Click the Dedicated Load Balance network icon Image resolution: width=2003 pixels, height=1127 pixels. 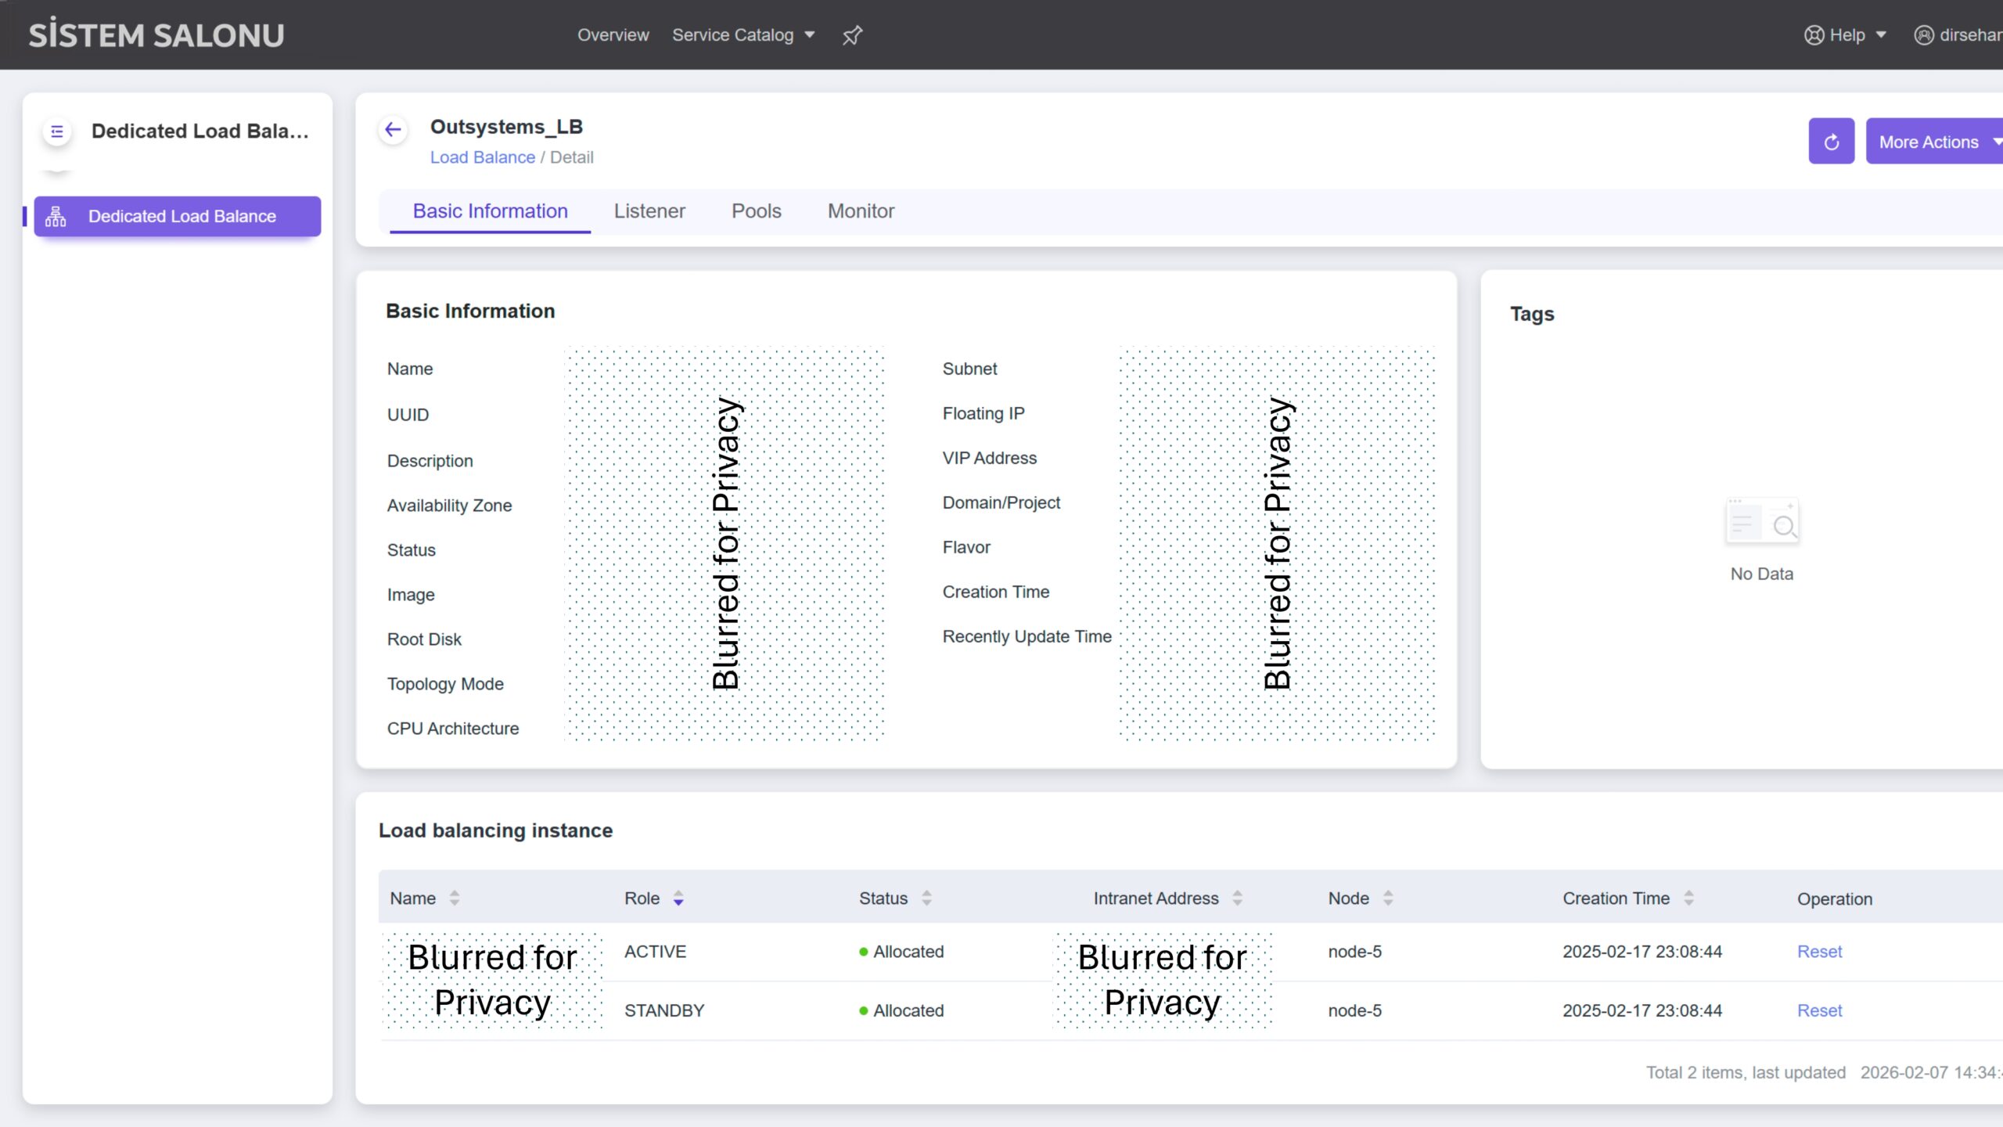point(56,216)
